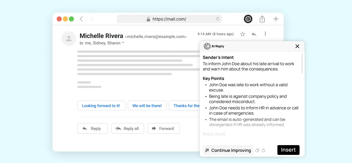Image resolution: width=352 pixels, height=163 pixels.
Task: Expand the recipients list dropdown arrow
Action: pyautogui.click(x=123, y=43)
